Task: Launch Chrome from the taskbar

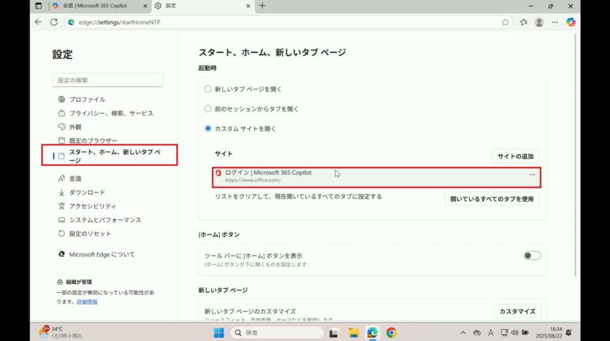Action: point(391,333)
